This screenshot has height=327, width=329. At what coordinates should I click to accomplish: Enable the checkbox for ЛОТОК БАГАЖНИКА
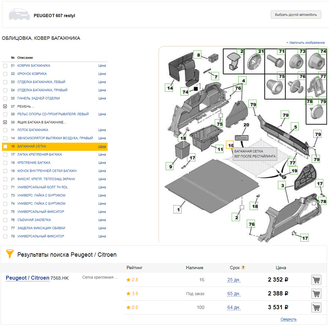(5, 130)
